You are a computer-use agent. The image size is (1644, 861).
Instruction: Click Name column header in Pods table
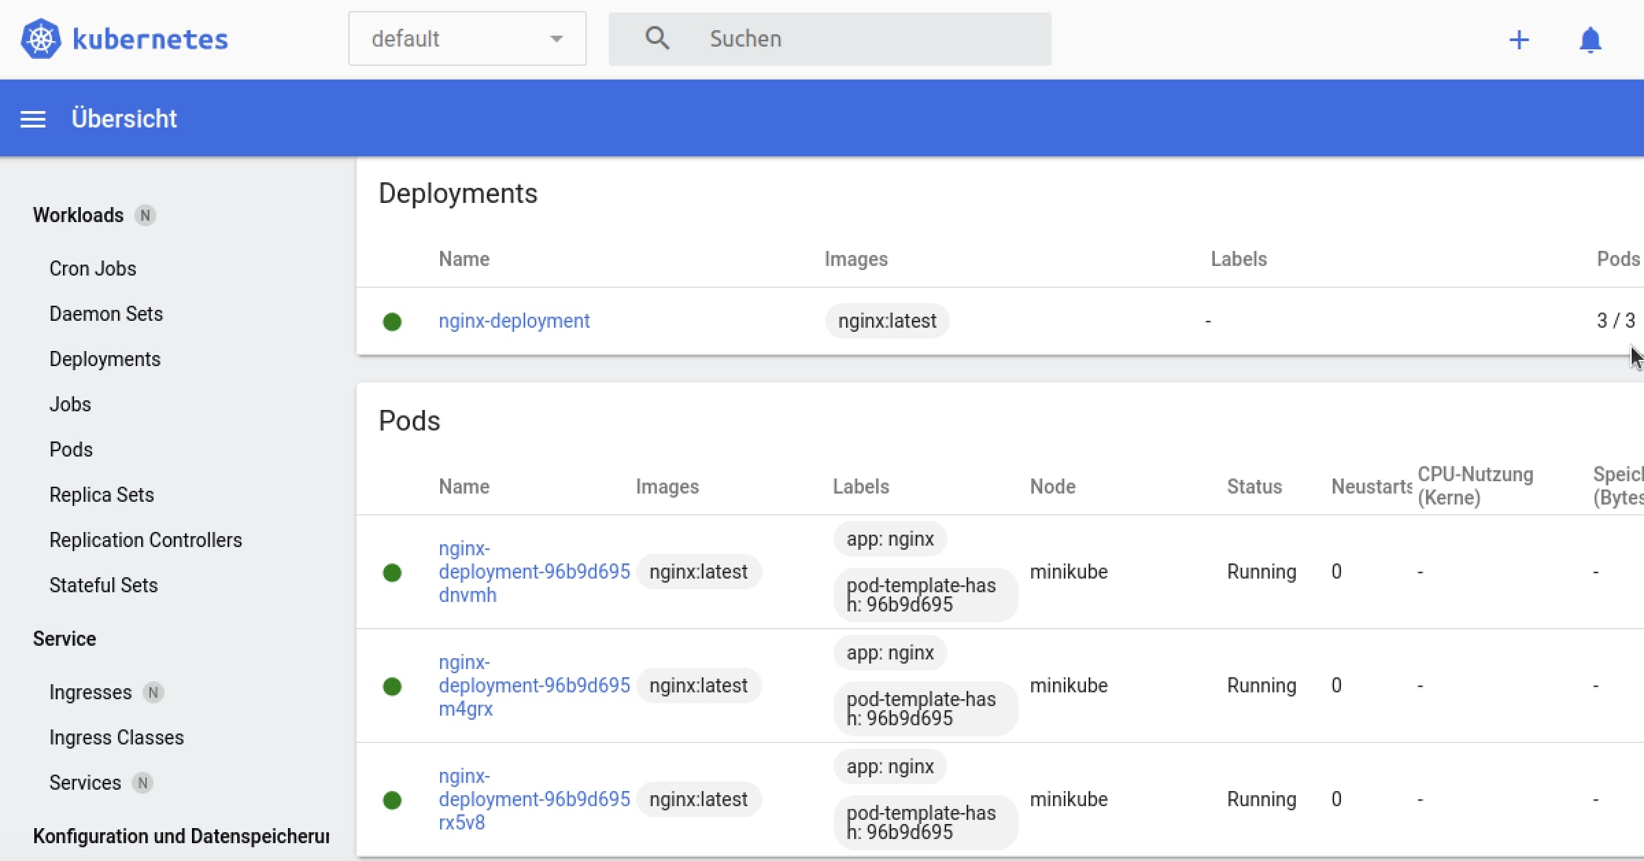coord(464,487)
